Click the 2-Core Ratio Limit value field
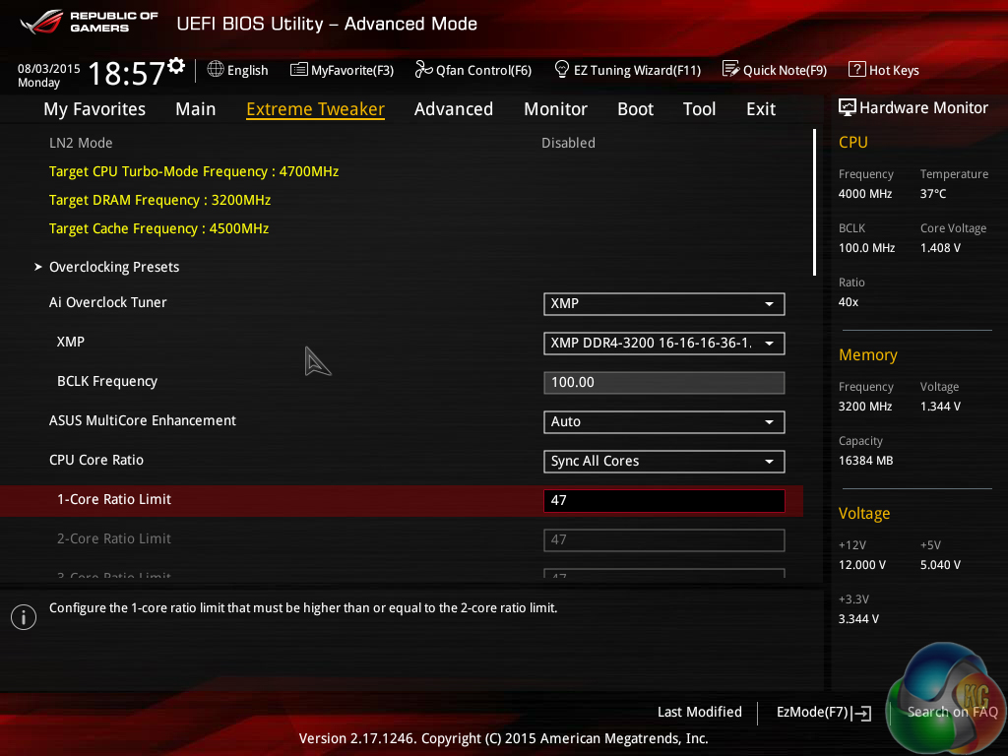 pos(663,540)
